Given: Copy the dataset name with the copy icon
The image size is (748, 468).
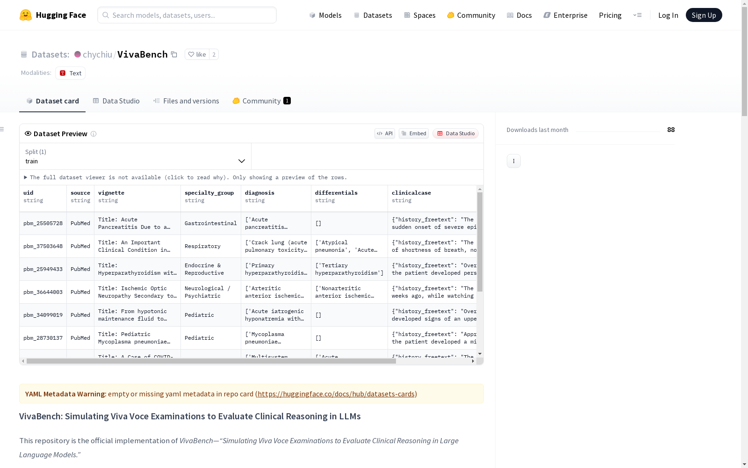Looking at the screenshot, I should point(174,55).
